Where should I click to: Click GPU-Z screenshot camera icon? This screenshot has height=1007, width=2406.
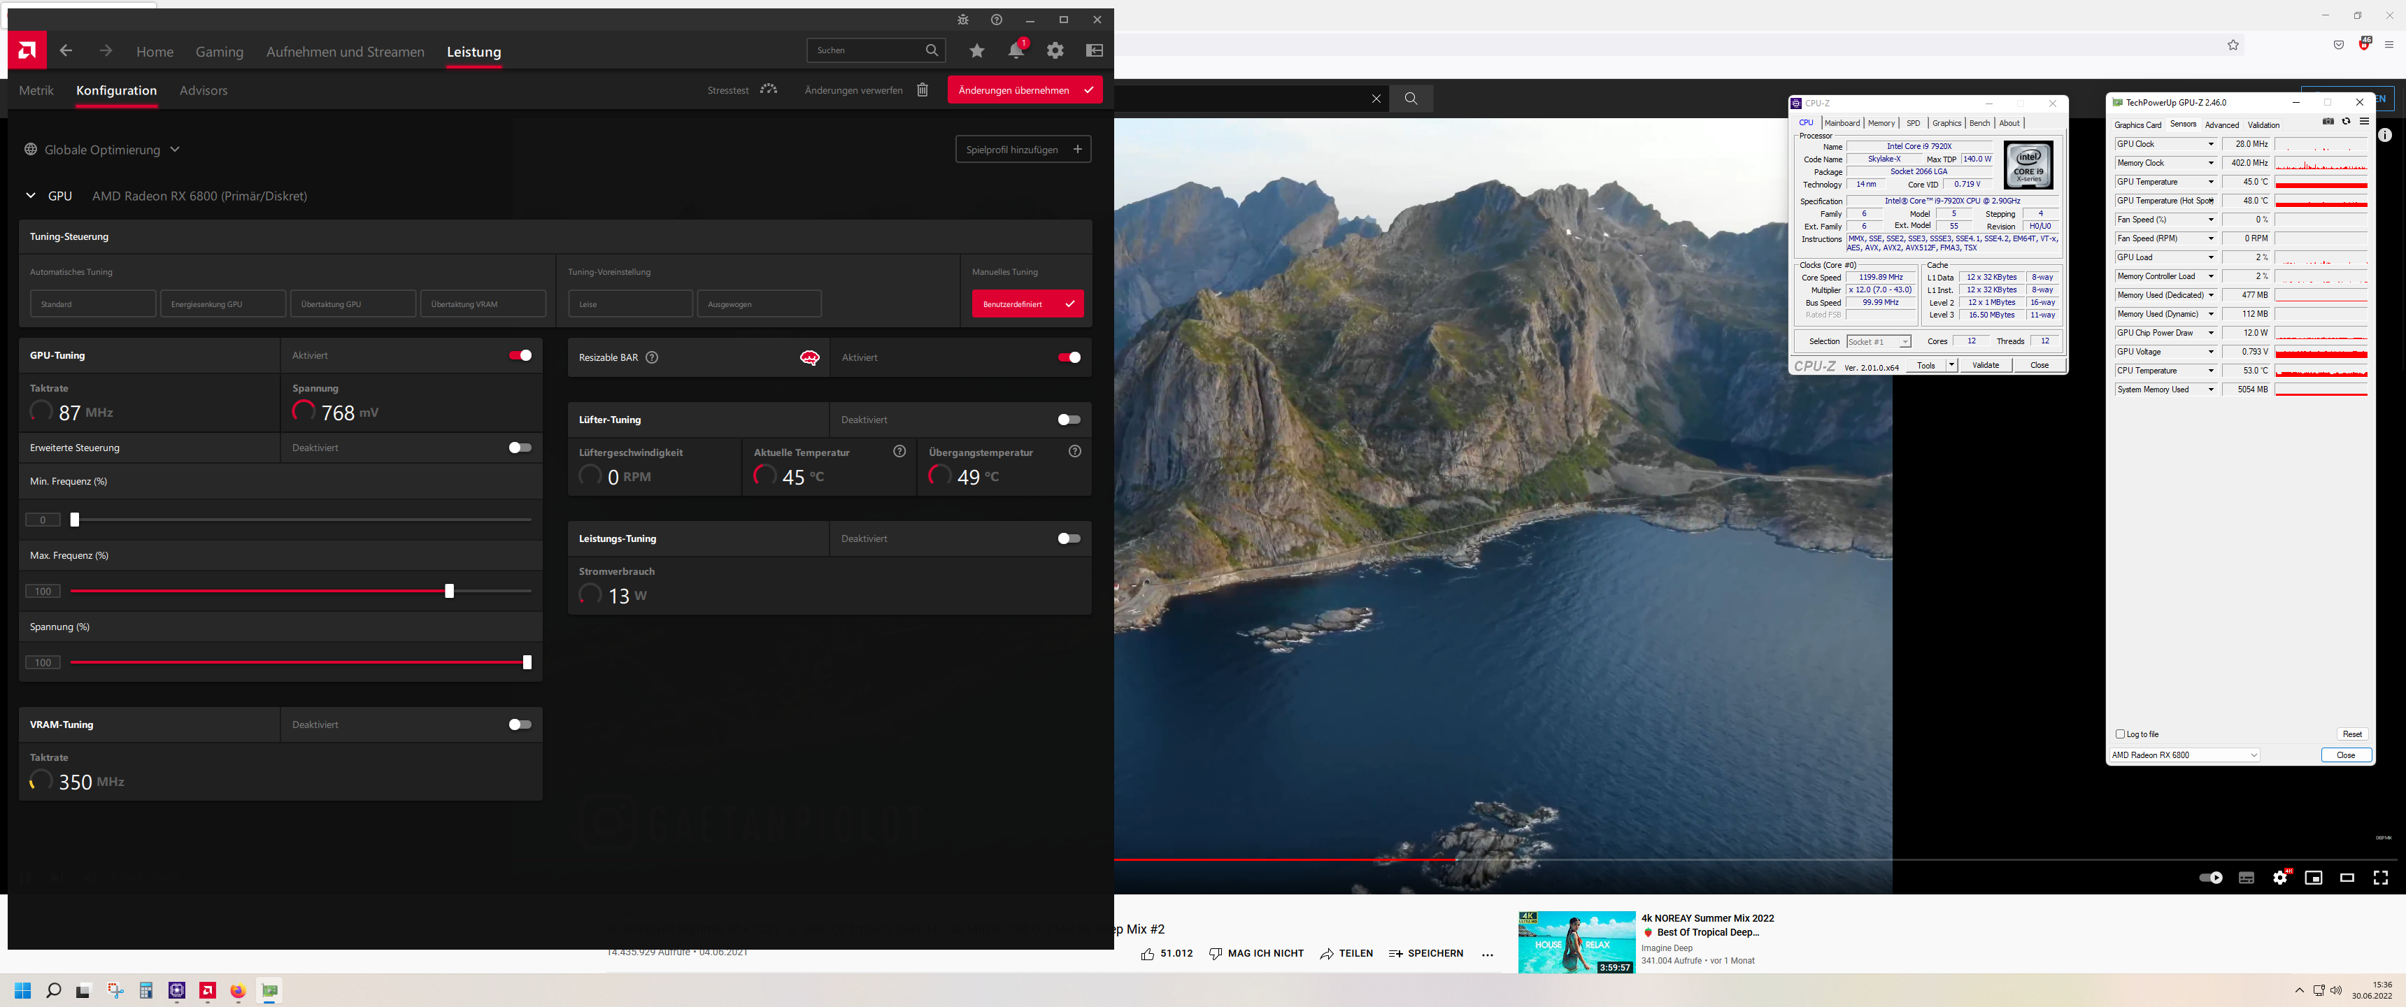coord(2328,122)
